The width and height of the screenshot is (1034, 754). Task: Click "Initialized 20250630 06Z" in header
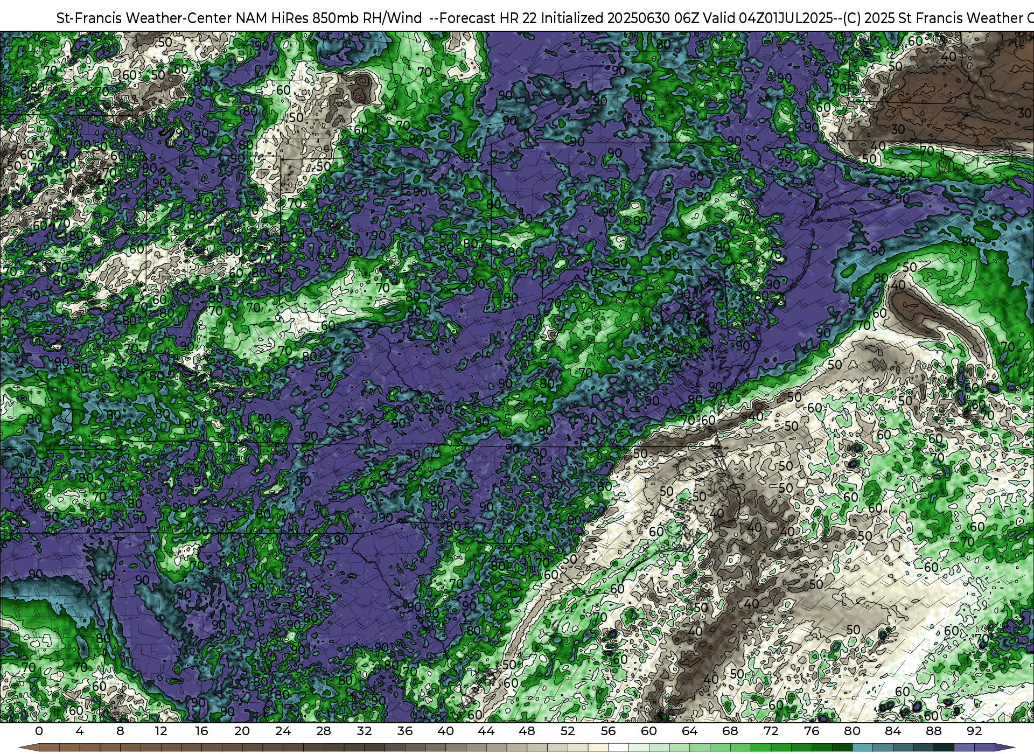[620, 18]
